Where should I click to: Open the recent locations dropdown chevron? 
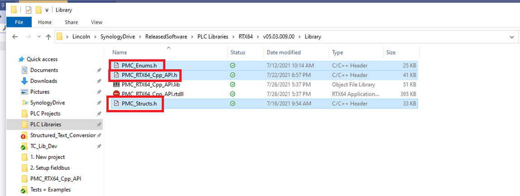point(38,37)
